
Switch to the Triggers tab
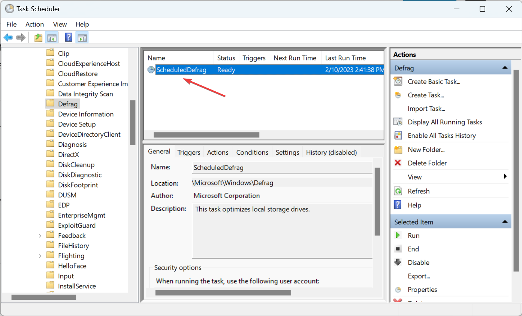coord(188,152)
